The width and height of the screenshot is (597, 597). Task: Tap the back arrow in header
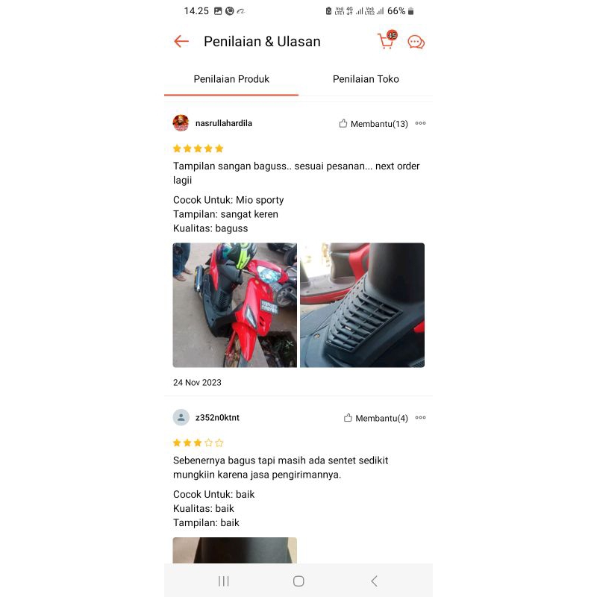coord(181,42)
